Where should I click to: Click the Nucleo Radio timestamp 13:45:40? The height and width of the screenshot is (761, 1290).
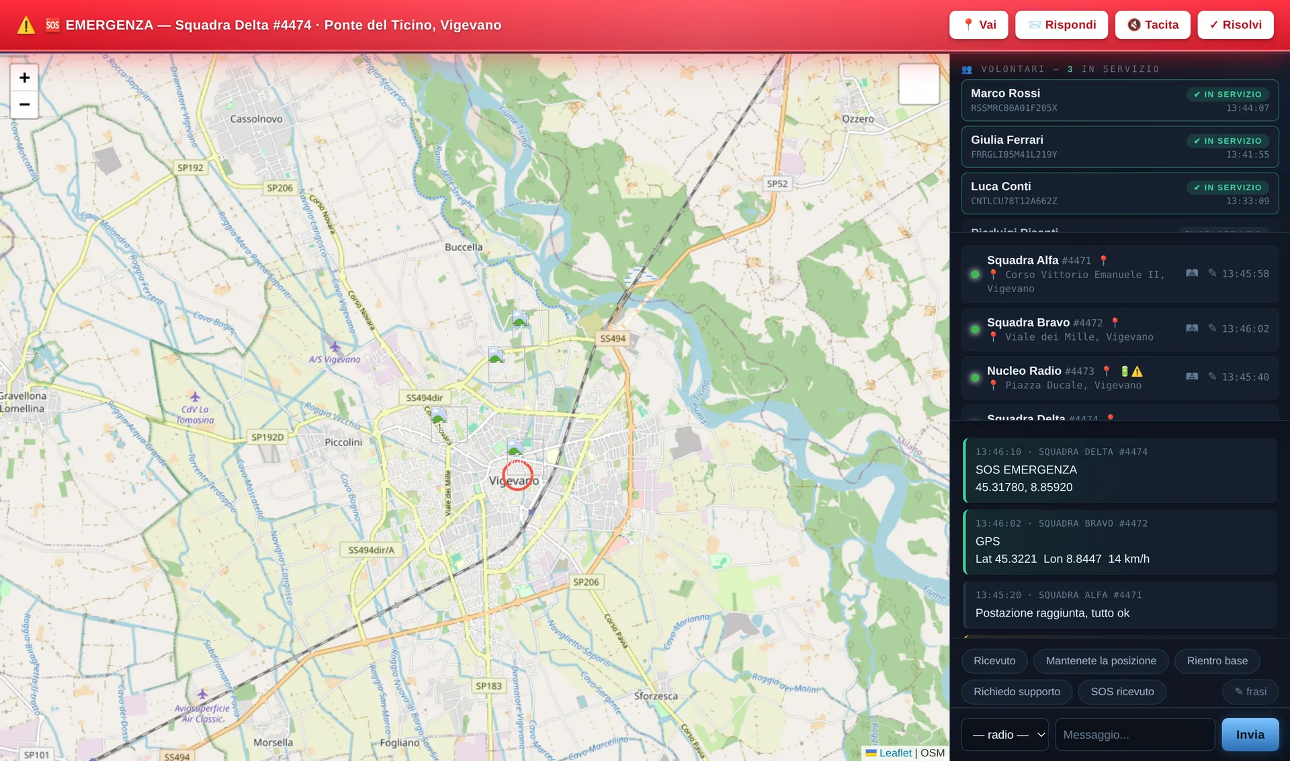click(x=1245, y=377)
